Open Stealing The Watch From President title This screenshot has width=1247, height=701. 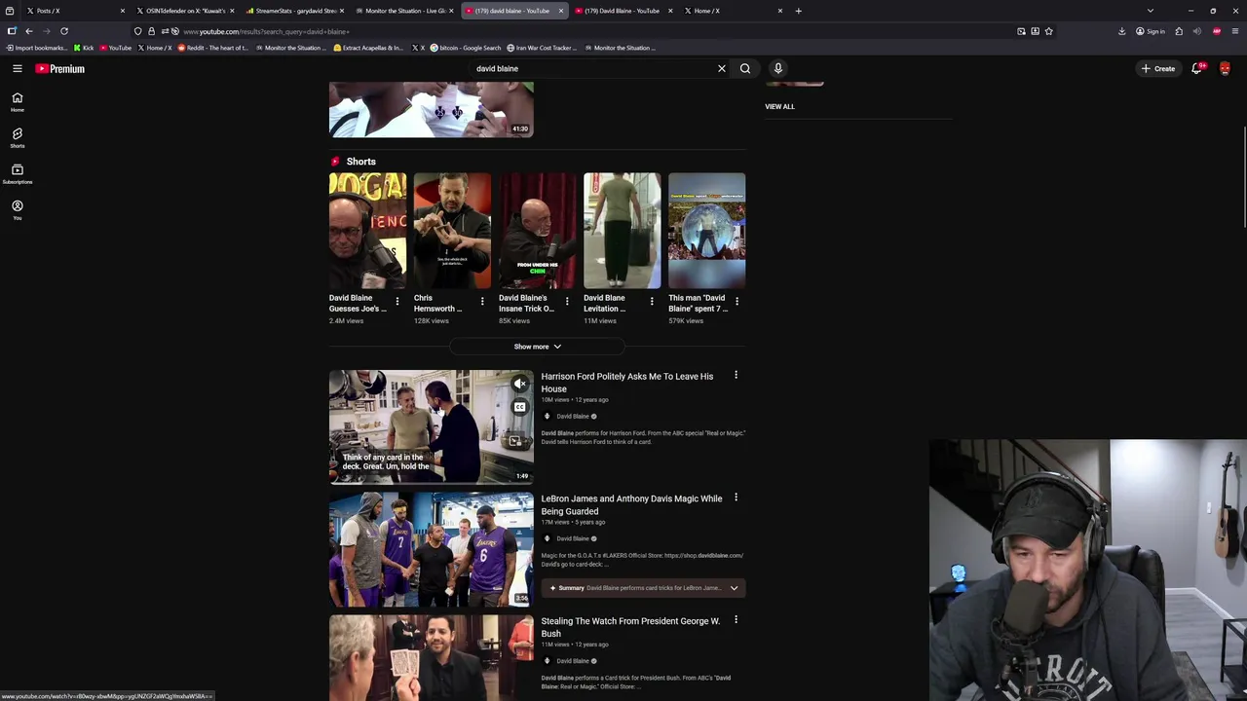630,627
